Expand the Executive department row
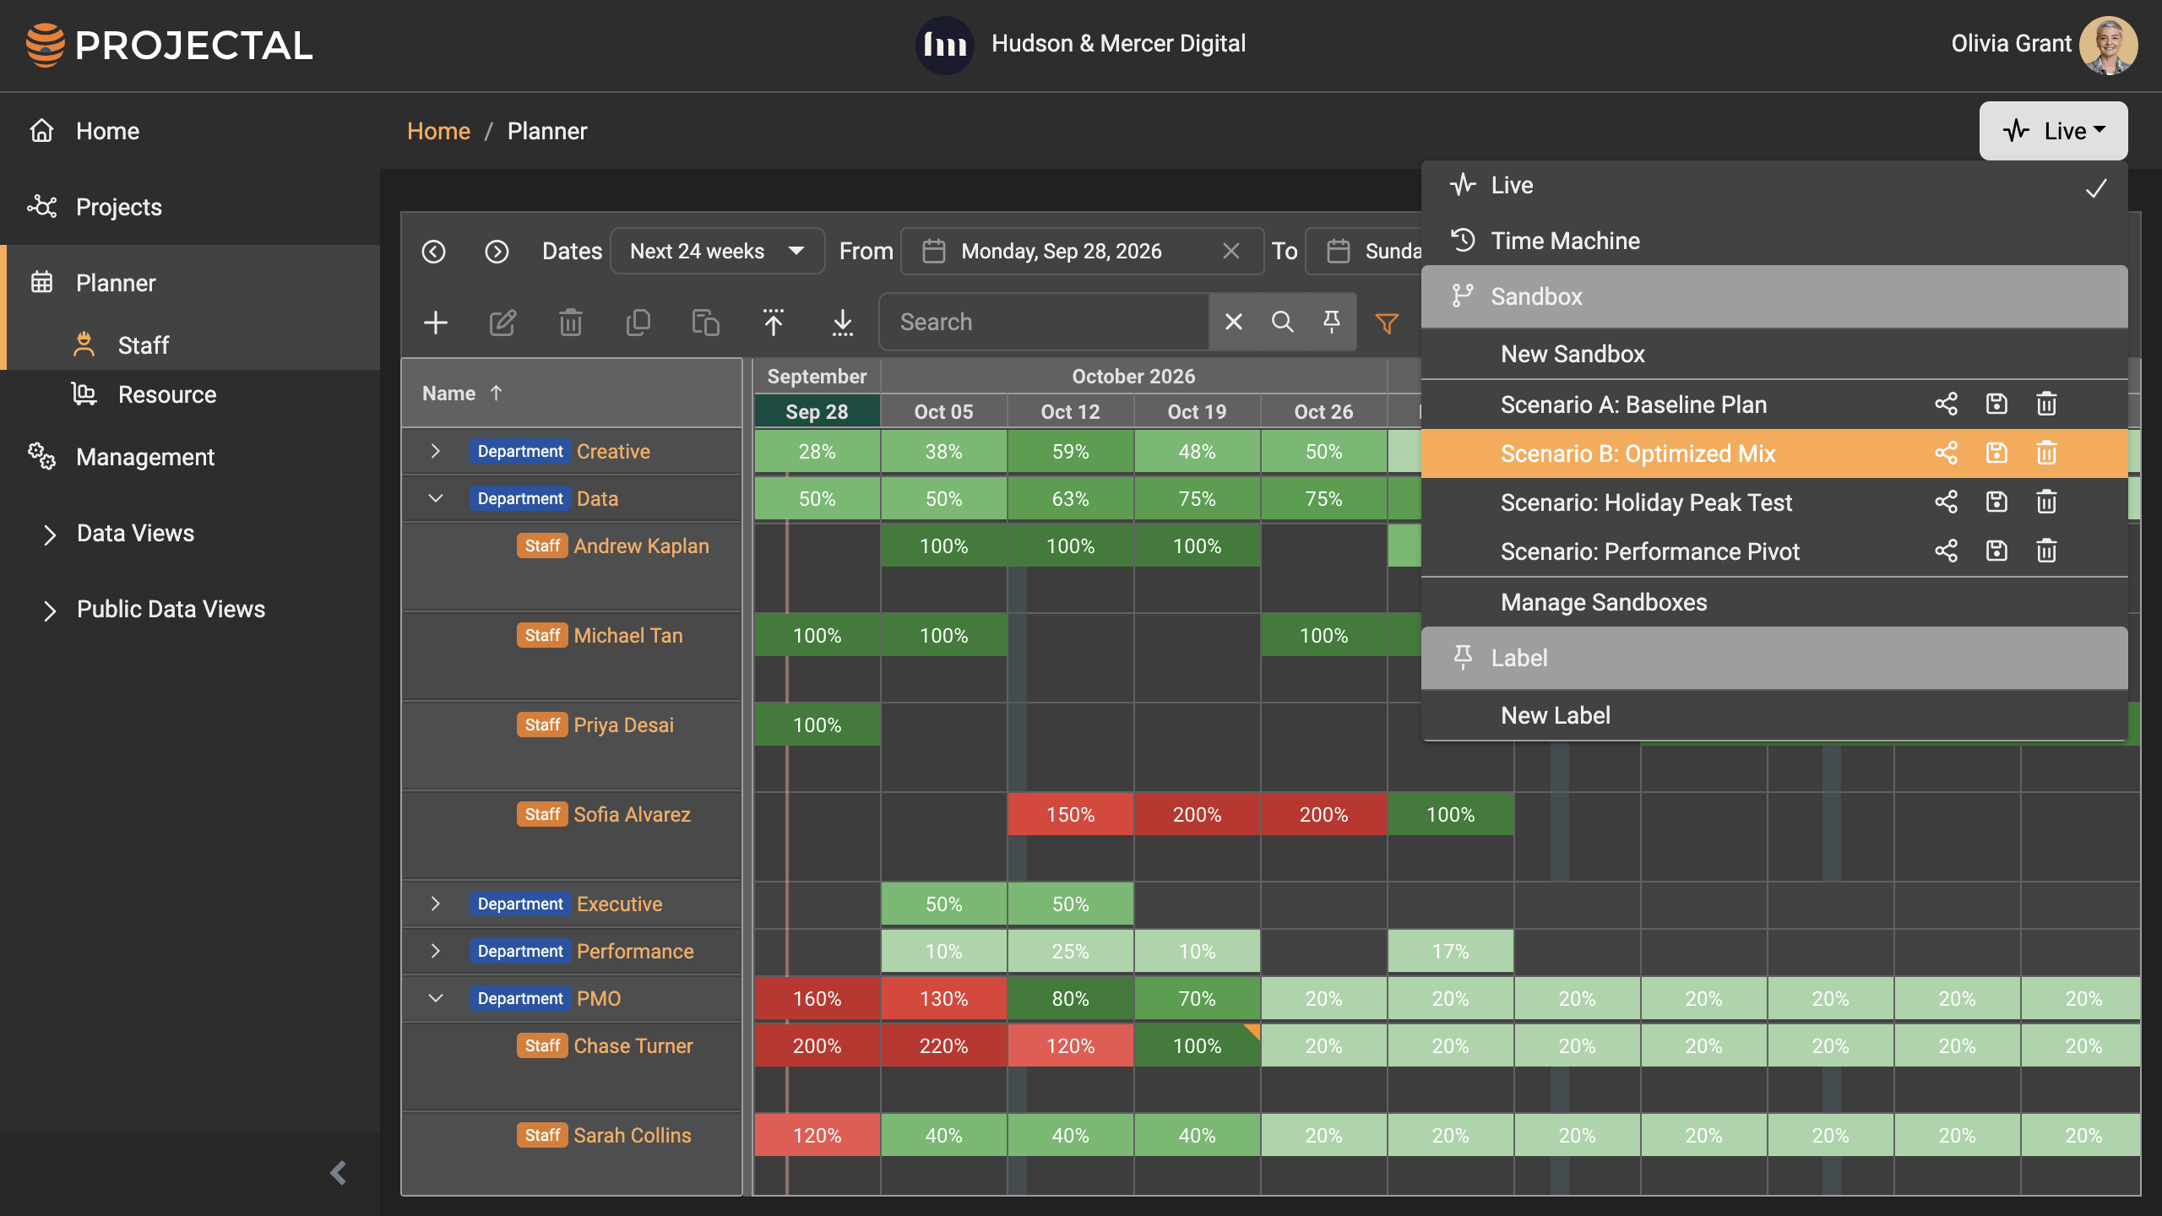 point(436,904)
